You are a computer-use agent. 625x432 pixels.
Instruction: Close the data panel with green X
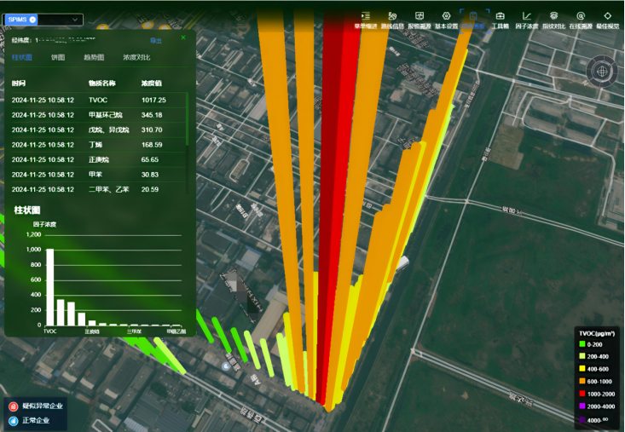pyautogui.click(x=183, y=38)
